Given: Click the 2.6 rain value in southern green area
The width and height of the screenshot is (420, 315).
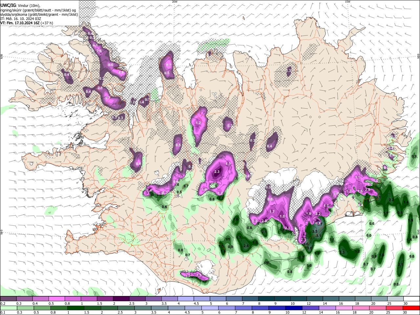Looking at the screenshot, I should click(x=246, y=246).
